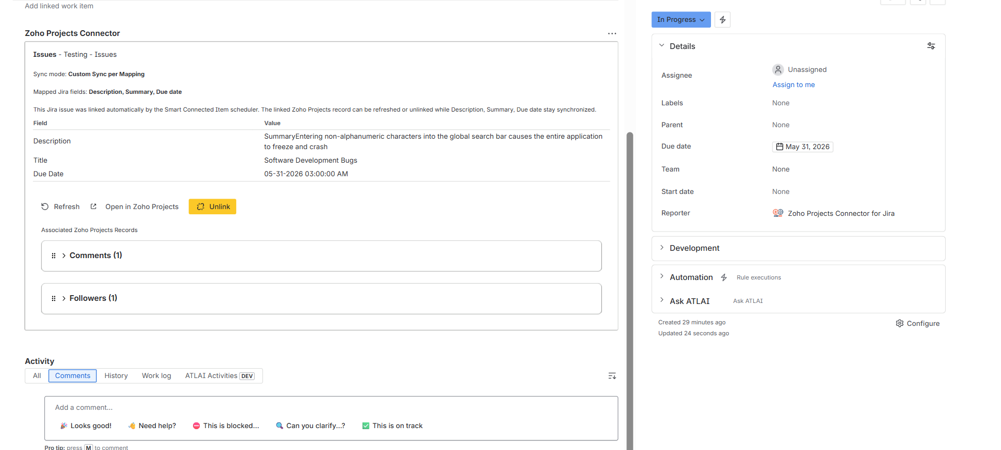1001x450 pixels.
Task: Click the external link icon for Zoho Projects
Action: pos(93,206)
